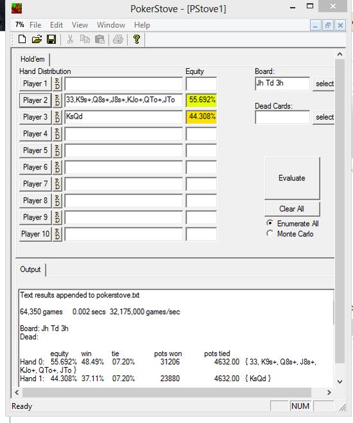Save using the floppy disk icon
This screenshot has width=353, height=423.
coord(51,39)
